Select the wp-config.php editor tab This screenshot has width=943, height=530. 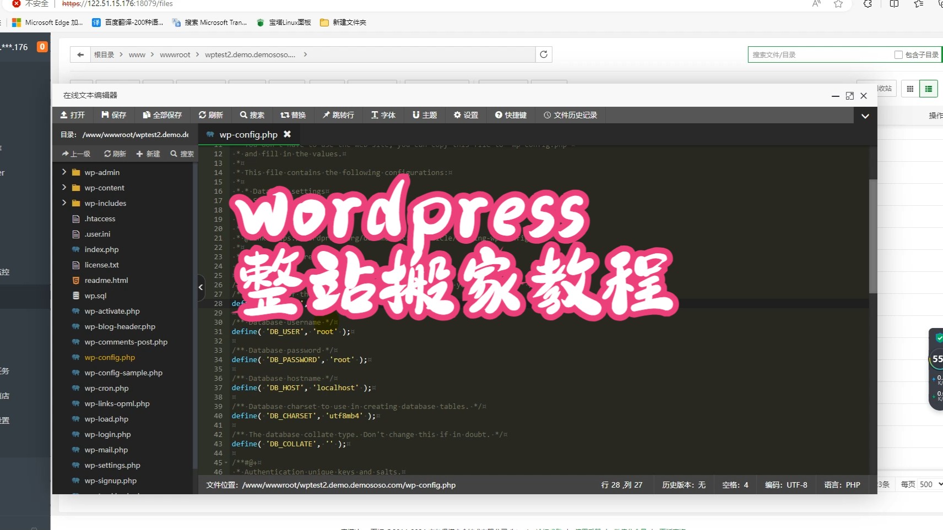[x=248, y=134]
